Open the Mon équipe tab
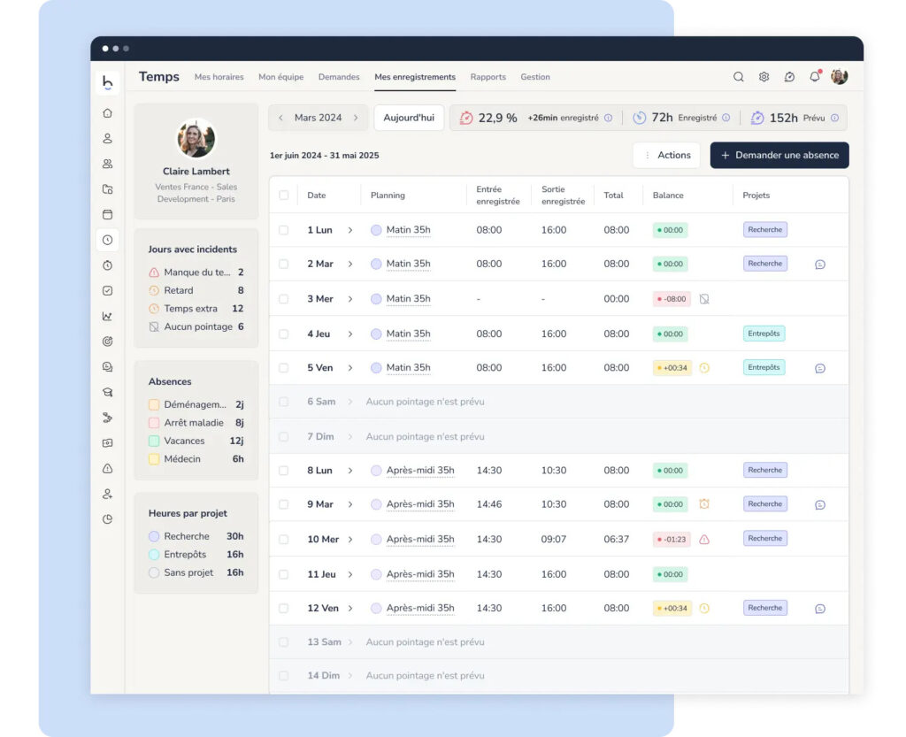906x737 pixels. point(281,77)
